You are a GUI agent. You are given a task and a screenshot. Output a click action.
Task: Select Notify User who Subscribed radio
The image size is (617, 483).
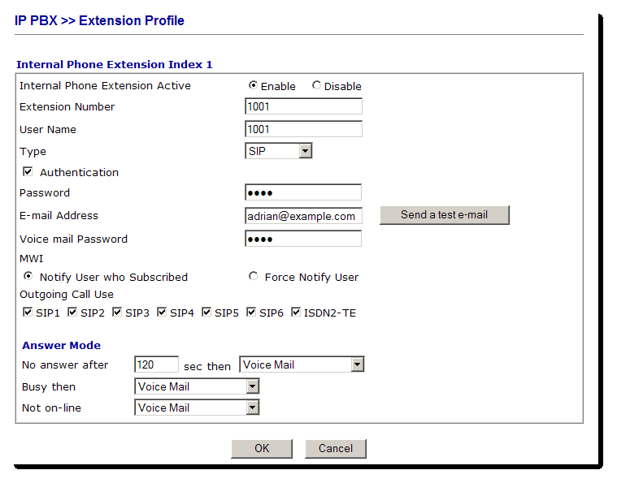point(28,276)
